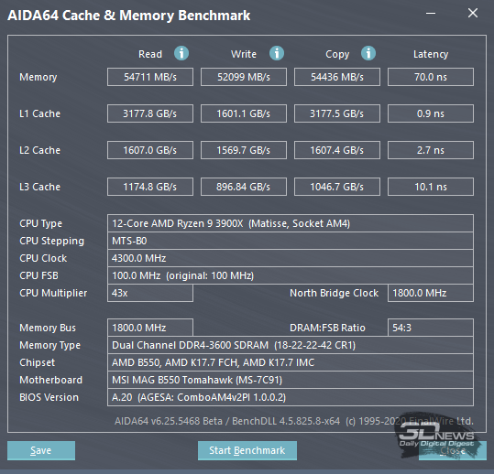Click CPU Multiplier value 43x
This screenshot has height=474, width=494.
pyautogui.click(x=150, y=293)
